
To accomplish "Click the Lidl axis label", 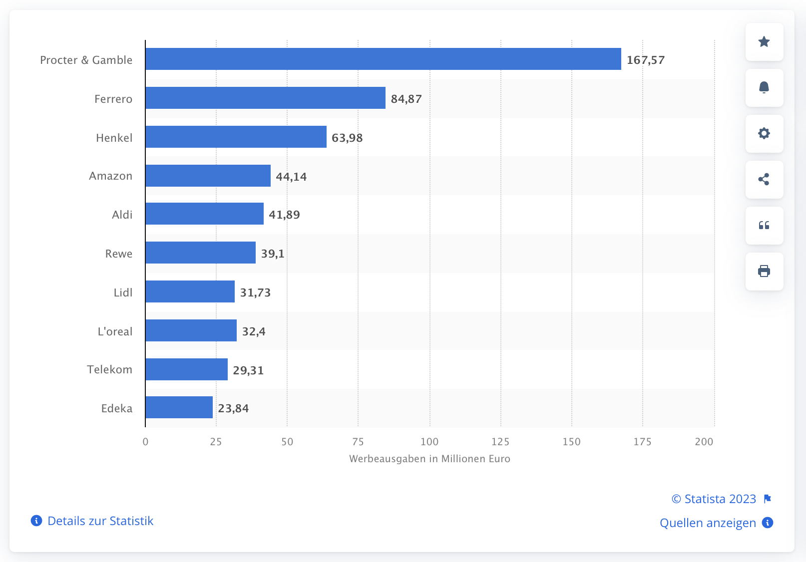I will pos(123,292).
